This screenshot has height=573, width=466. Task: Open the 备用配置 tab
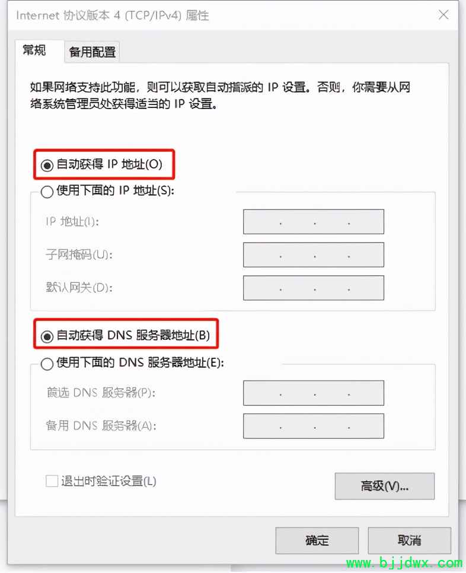pos(92,52)
